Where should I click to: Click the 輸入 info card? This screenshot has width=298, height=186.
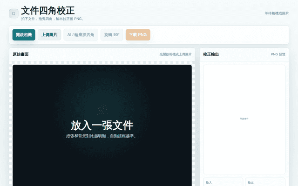point(223,182)
